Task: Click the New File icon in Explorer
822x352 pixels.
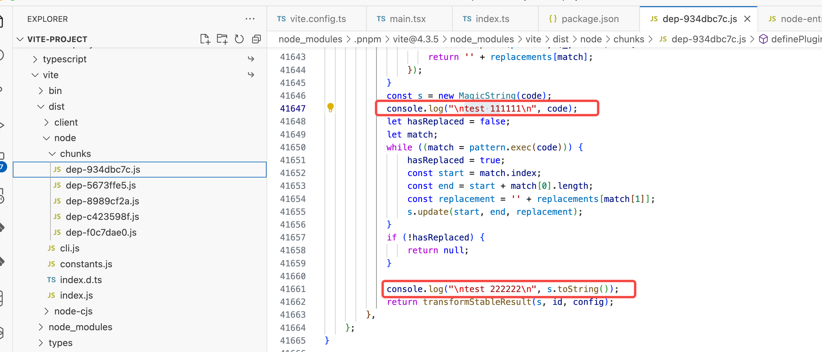Action: click(x=205, y=39)
